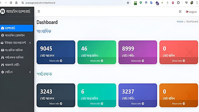Click the profile icon of অ্যাডমিন প্রোফাইল
Image resolution: width=199 pixels, height=112 pixels.
3,35
